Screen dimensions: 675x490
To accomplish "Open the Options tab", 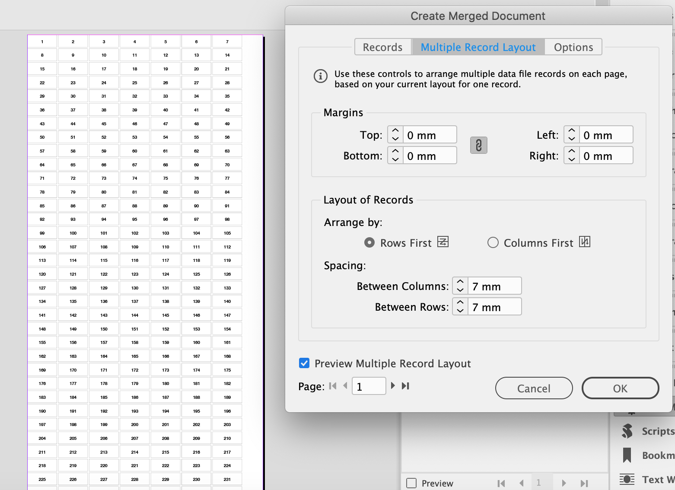I will click(573, 47).
